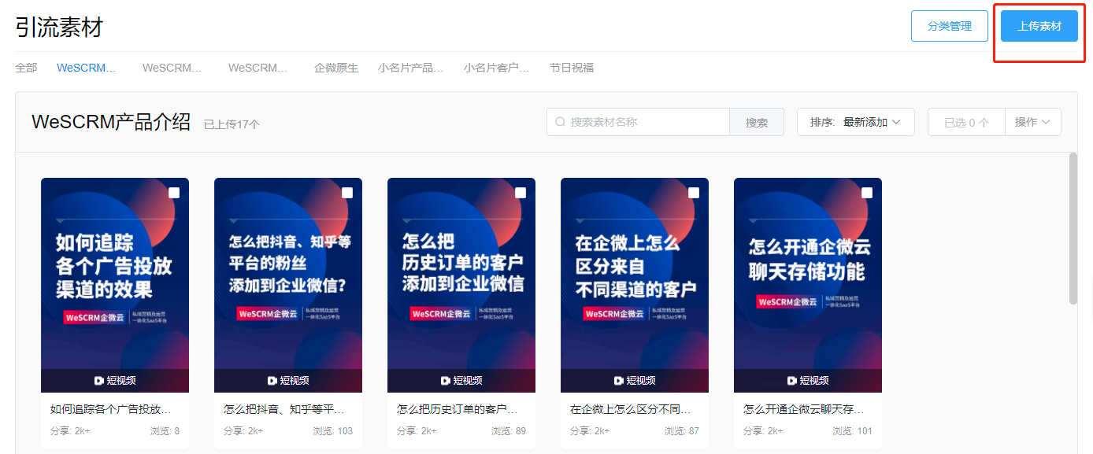Click the 已选 0 个 selected counter
The height and width of the screenshot is (454, 1093).
point(967,122)
